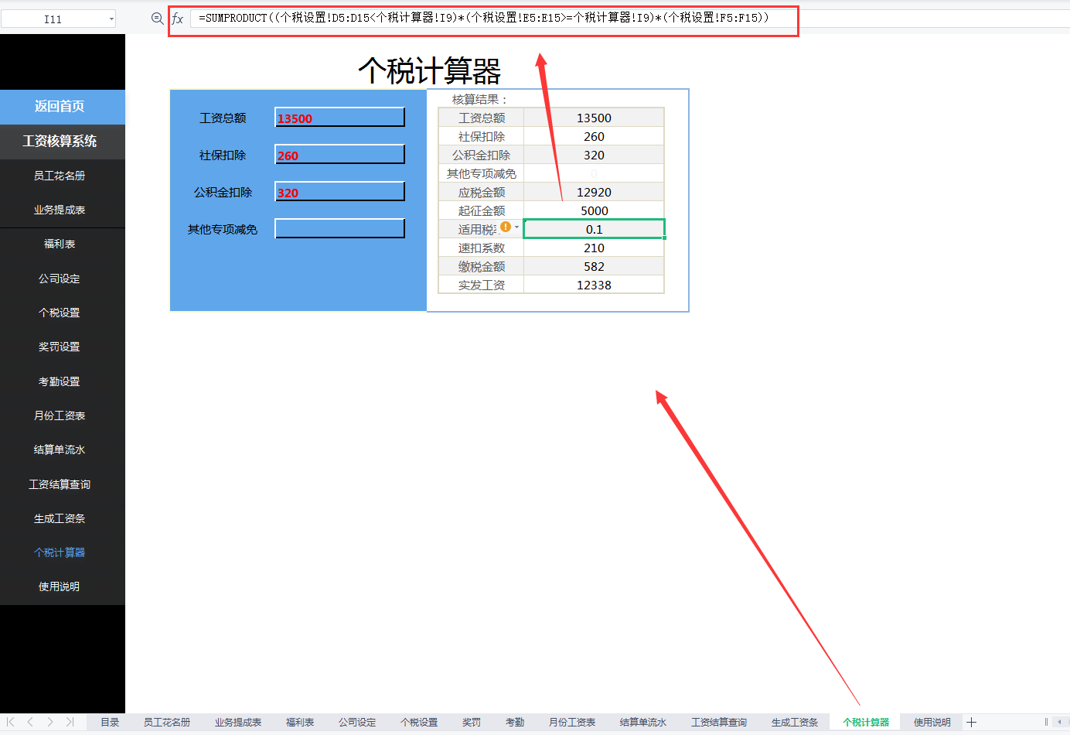
Task: Click the empty 其他专项减免 input box
Action: pos(339,228)
